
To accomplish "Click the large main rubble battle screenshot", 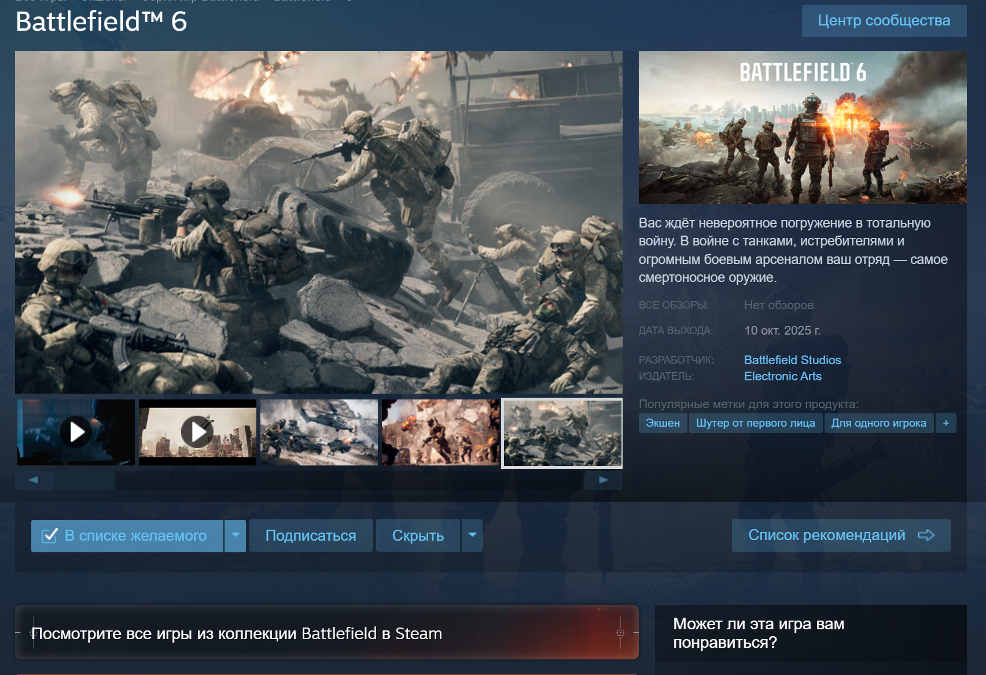I will pyautogui.click(x=319, y=222).
